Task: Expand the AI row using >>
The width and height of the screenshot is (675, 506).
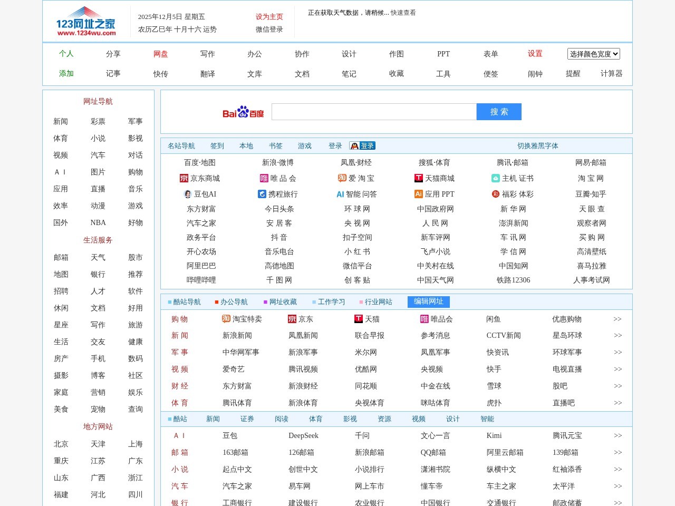Action: click(x=618, y=436)
